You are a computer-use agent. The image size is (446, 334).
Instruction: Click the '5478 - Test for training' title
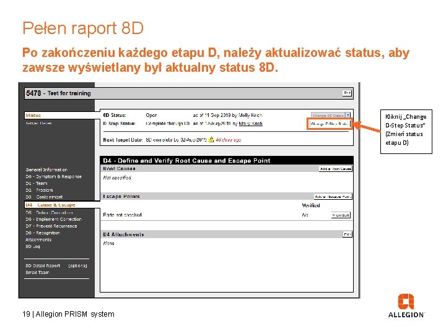click(x=58, y=93)
